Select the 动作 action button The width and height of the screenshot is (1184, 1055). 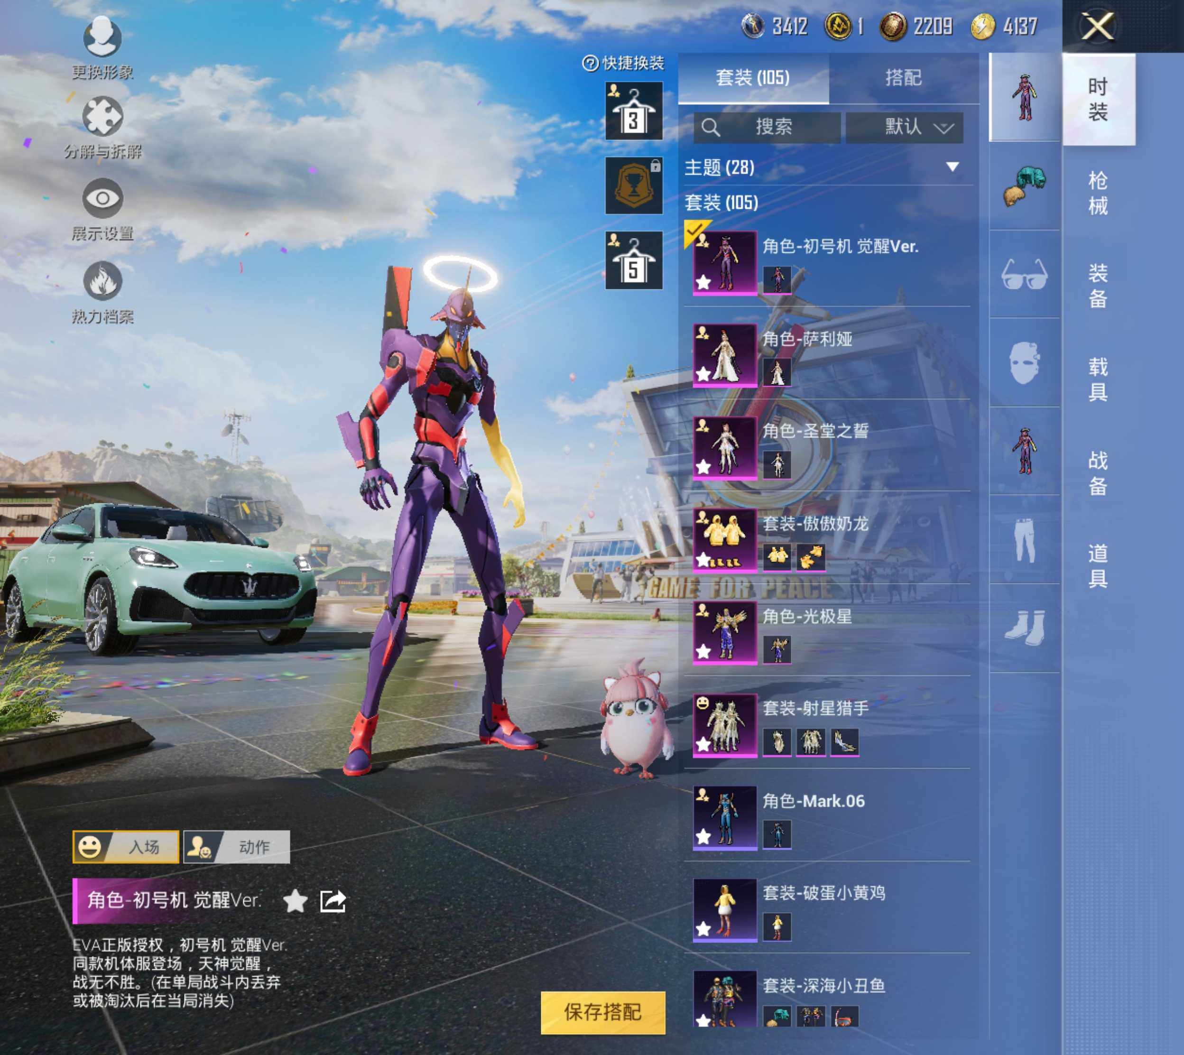click(236, 847)
